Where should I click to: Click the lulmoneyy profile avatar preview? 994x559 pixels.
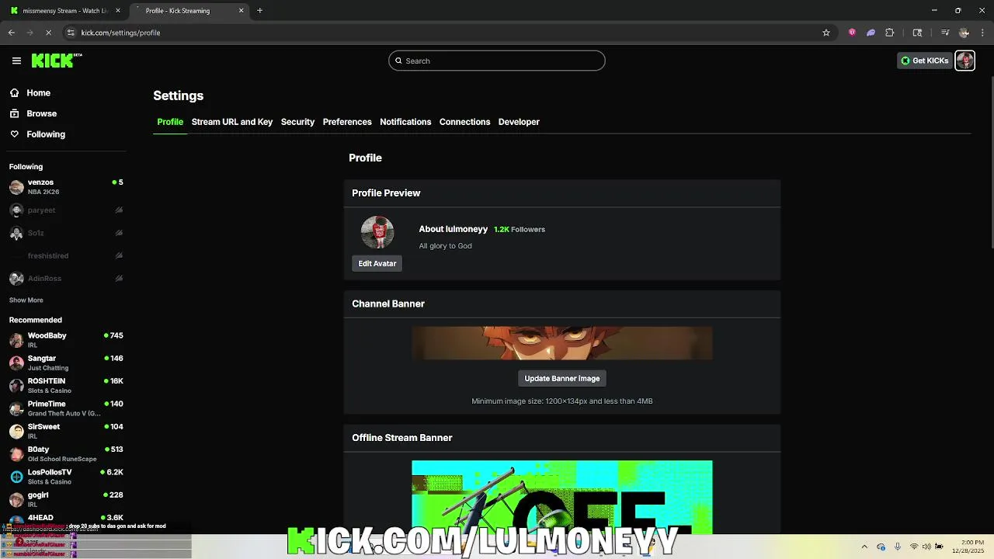point(377,232)
